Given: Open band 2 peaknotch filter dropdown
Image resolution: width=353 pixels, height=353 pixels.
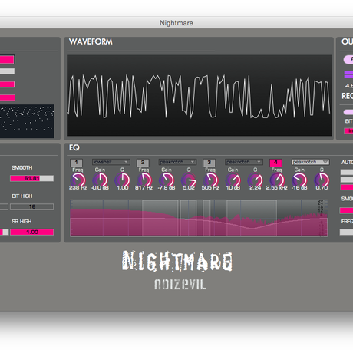Looking at the screenshot, I should coord(177,162).
